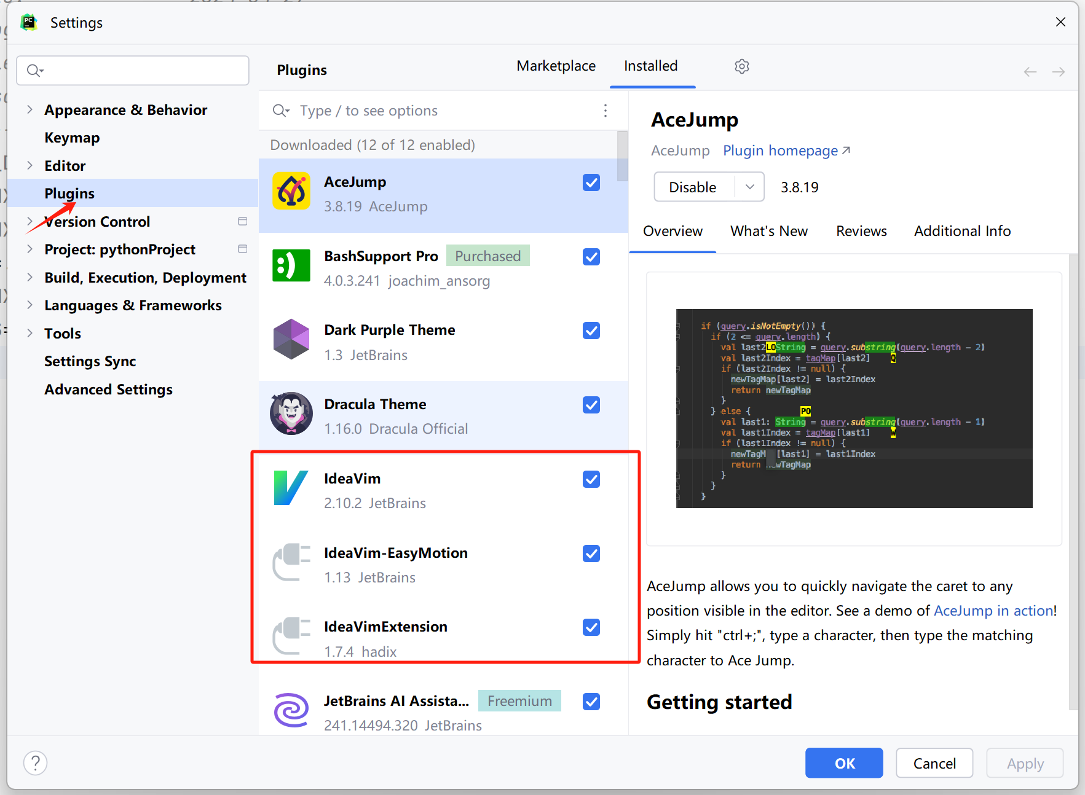This screenshot has height=795, width=1085.
Task: Select Keymap in the settings tree
Action: [72, 138]
